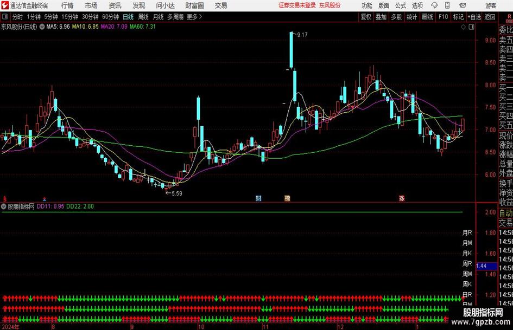This screenshot has width=513, height=330.
Task: Open the 资讯 menu
Action: point(115,5)
